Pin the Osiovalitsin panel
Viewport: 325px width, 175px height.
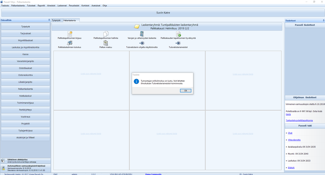pos(49,20)
